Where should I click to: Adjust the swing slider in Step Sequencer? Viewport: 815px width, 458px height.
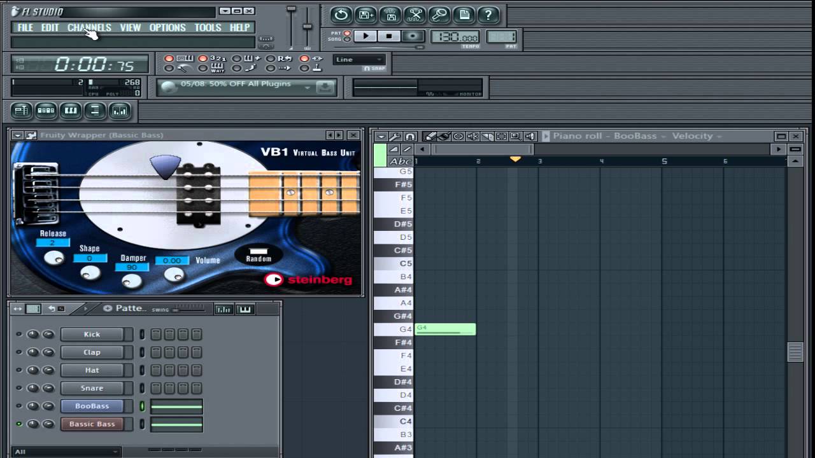(x=189, y=309)
